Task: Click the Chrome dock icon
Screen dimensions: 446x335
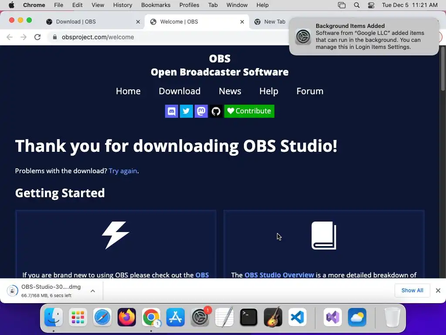Action: [151, 317]
